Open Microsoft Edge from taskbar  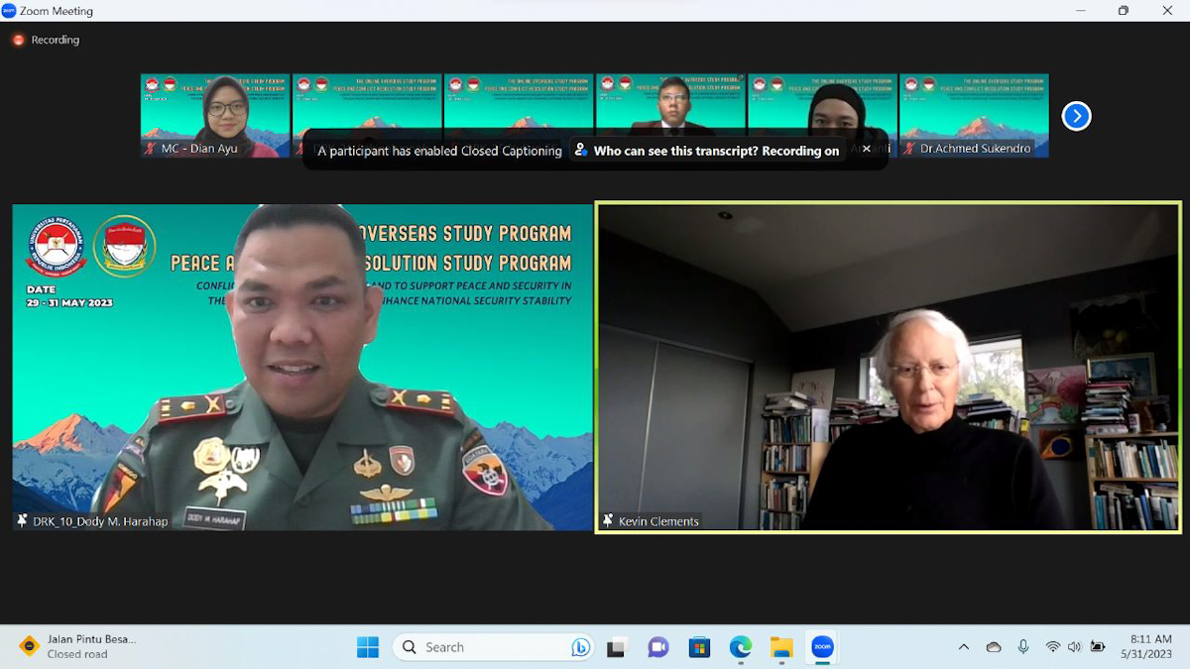[x=741, y=647]
